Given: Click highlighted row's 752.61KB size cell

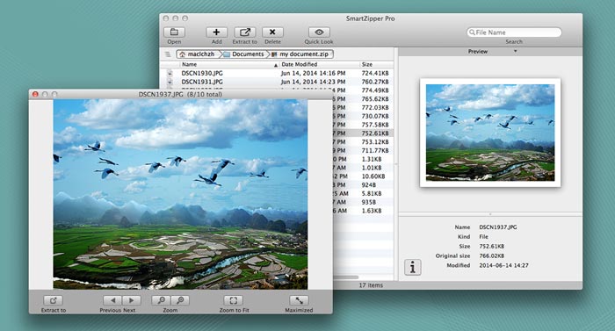Looking at the screenshot, I should (375, 133).
